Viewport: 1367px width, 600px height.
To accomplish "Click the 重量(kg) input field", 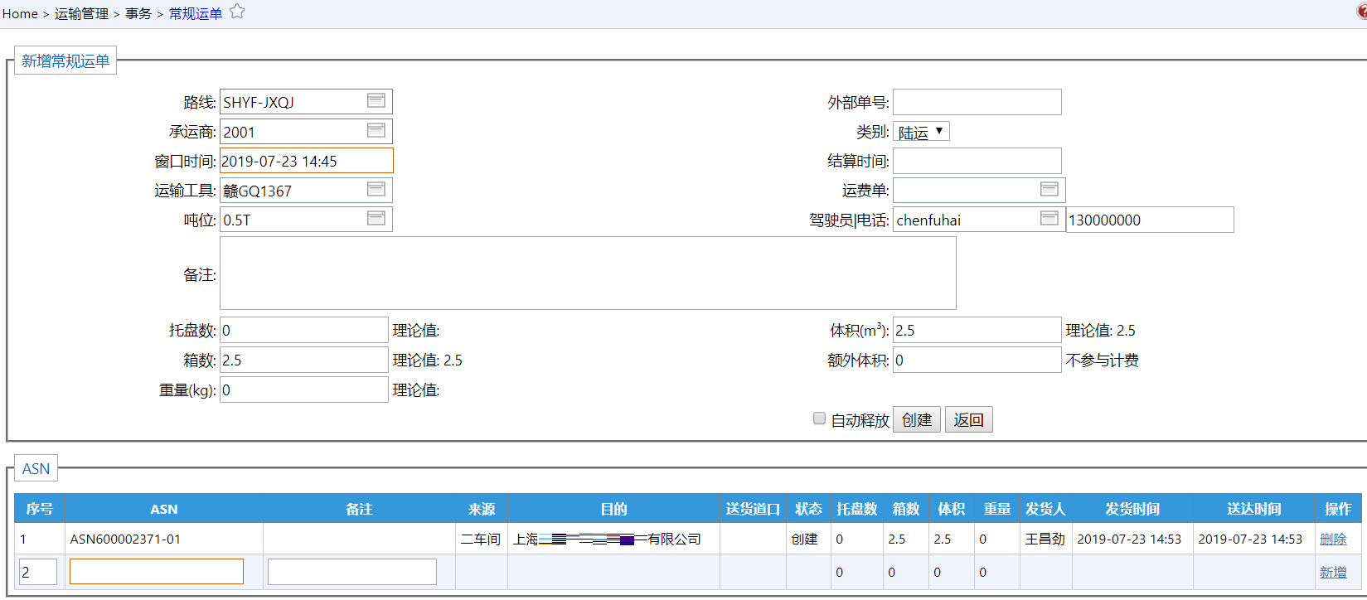I will click(x=304, y=390).
